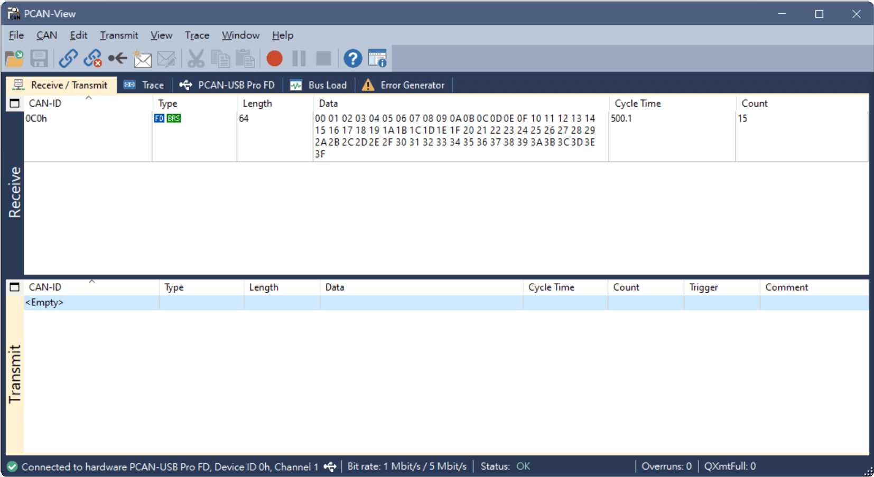Open the Help menu

(283, 35)
